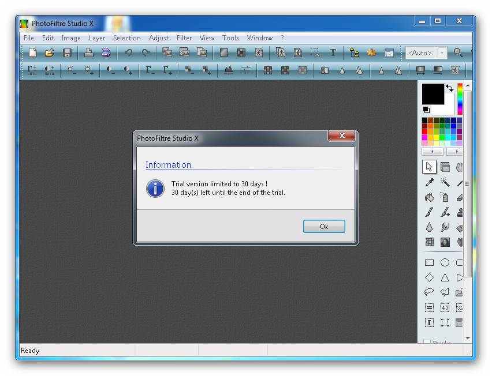Select the arrow Selection tool

429,167
